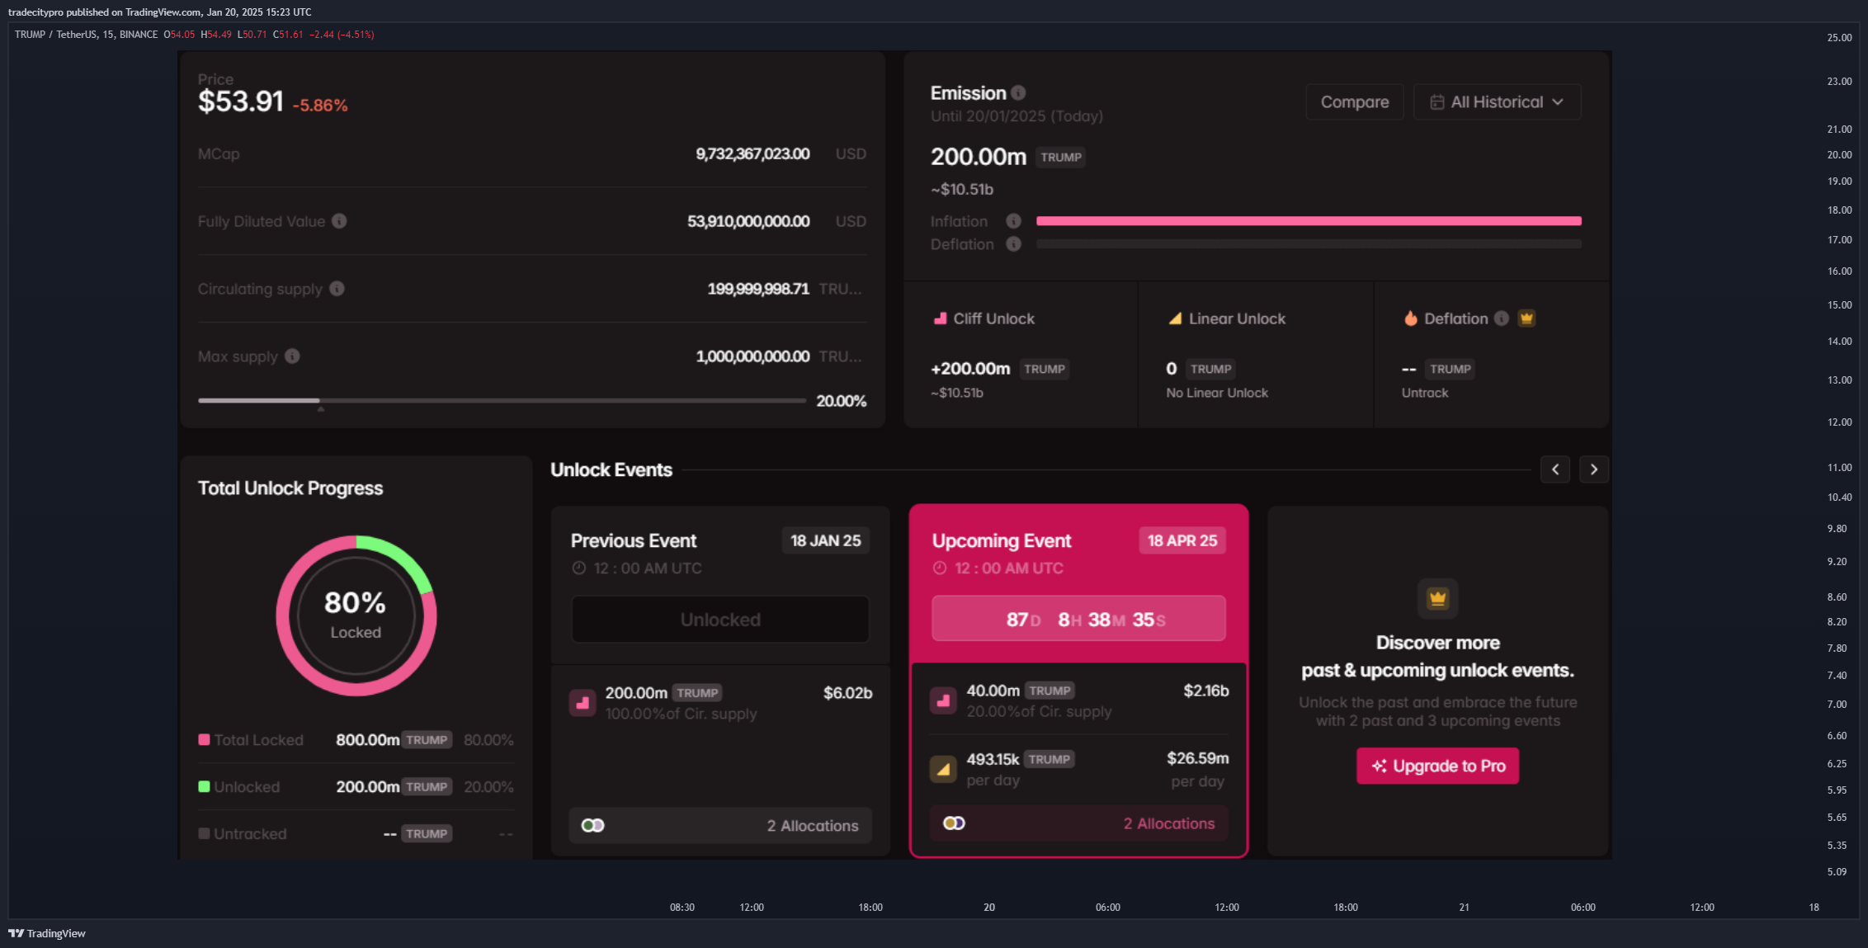Image resolution: width=1868 pixels, height=948 pixels.
Task: Click the 80% Locked donut chart
Action: [356, 615]
